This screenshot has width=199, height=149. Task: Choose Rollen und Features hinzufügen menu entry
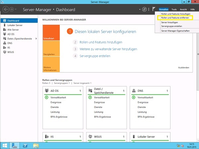[176, 14]
